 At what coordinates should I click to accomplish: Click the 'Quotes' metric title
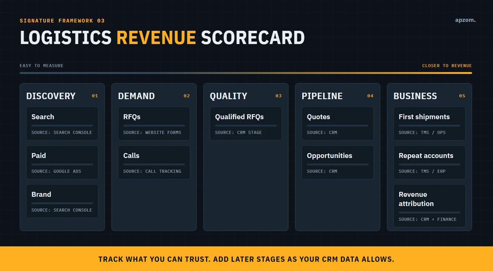319,117
